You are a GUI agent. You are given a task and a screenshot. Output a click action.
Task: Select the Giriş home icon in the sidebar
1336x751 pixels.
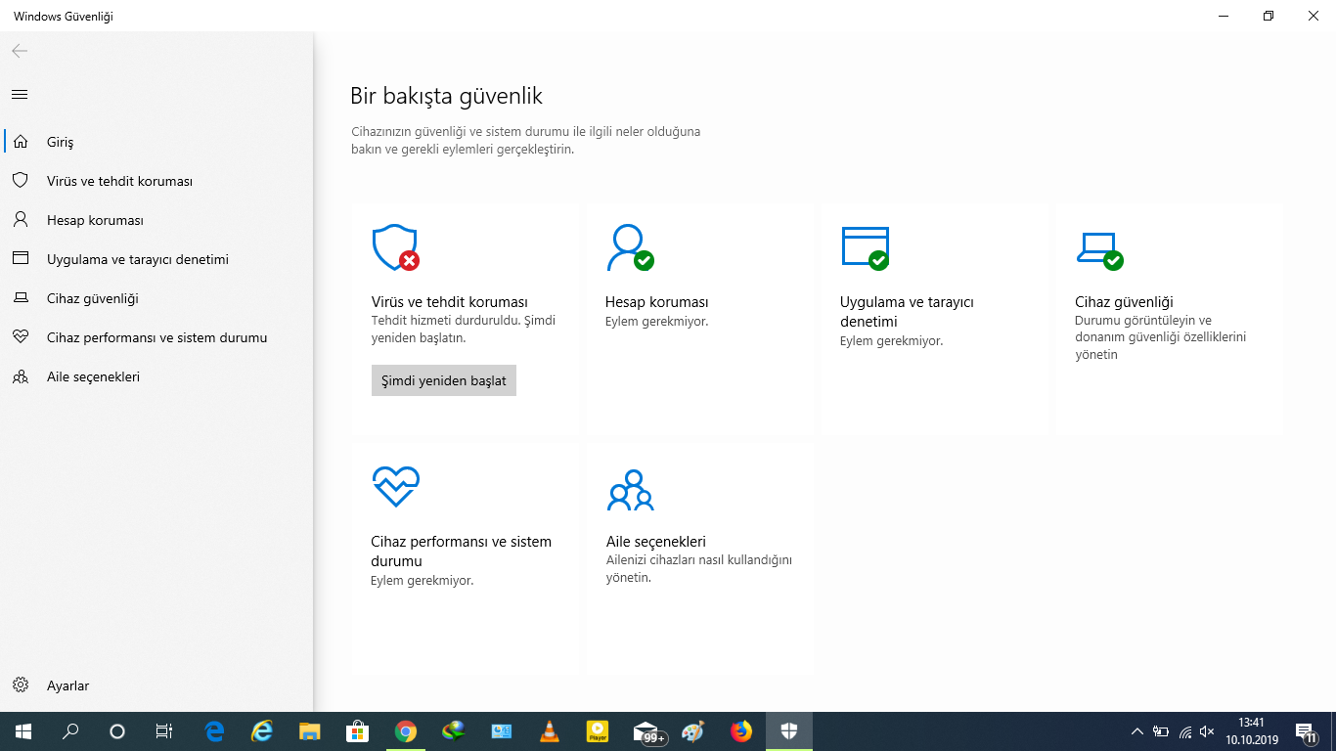[21, 142]
